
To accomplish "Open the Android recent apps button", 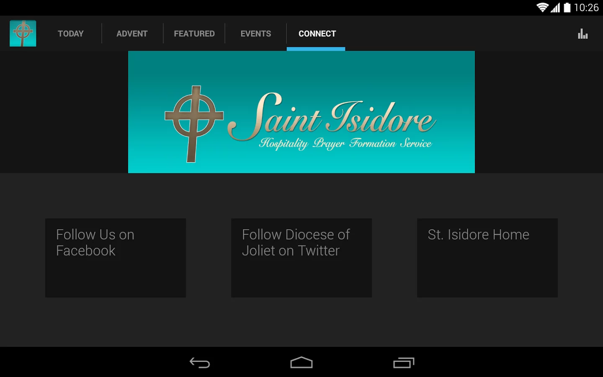I will [404, 363].
